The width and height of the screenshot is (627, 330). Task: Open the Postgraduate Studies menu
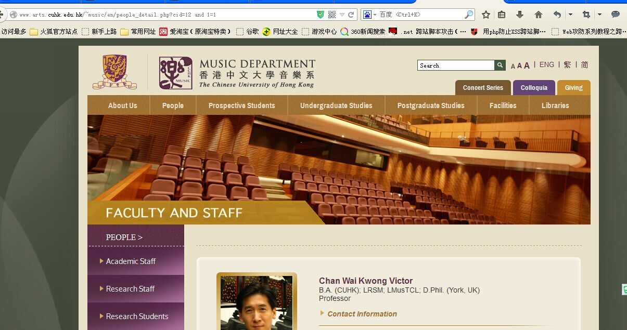[x=431, y=105]
